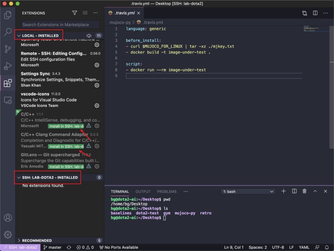Viewport: 334px width, 251px height.
Task: Click warning triangle on C/C++ extension
Action: pos(89,125)
